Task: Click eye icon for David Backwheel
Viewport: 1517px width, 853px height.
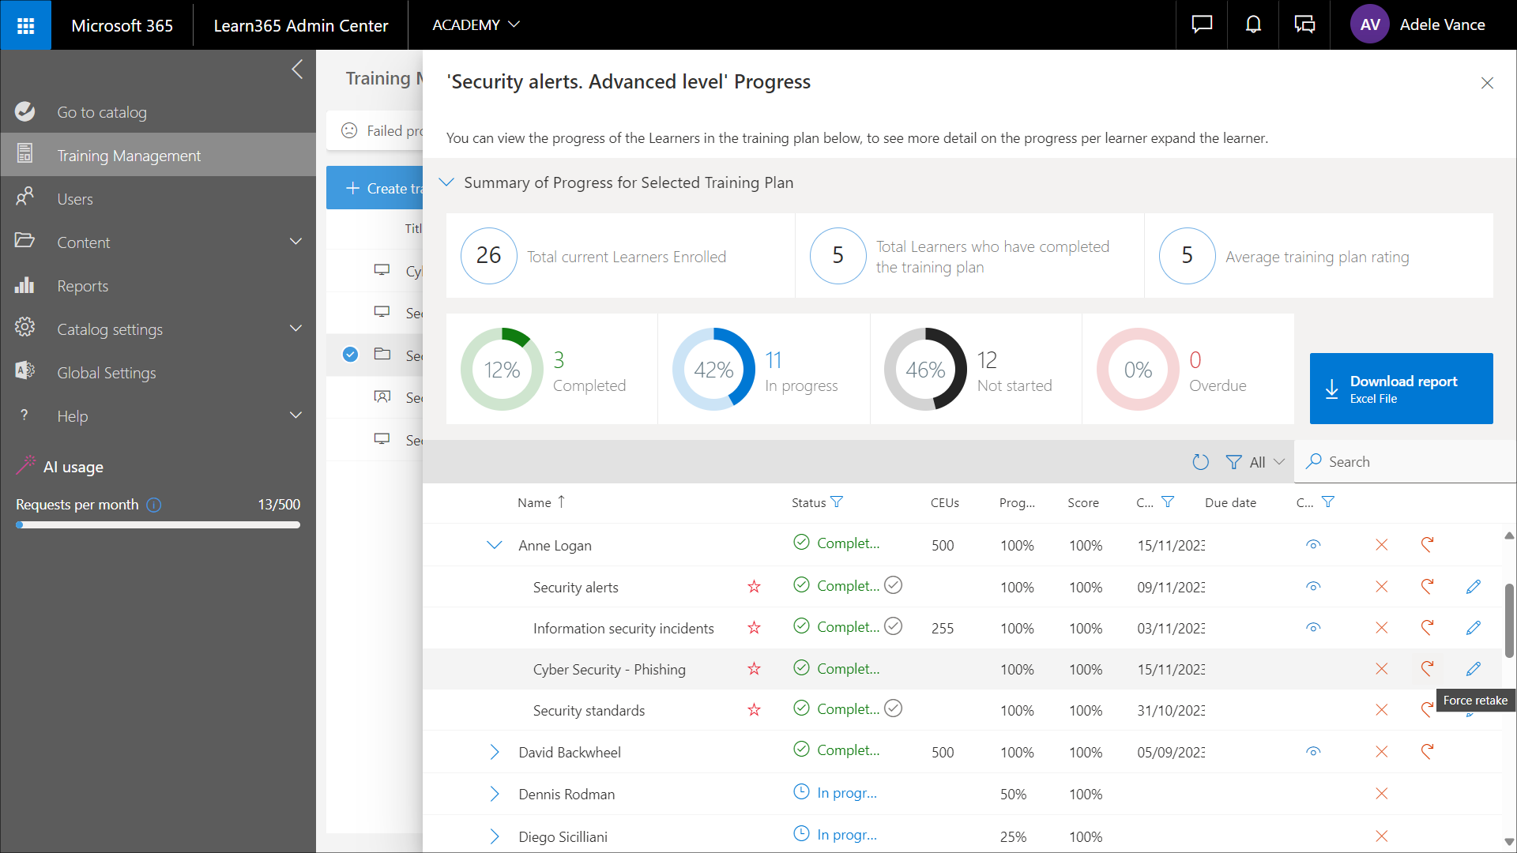Action: [1313, 752]
